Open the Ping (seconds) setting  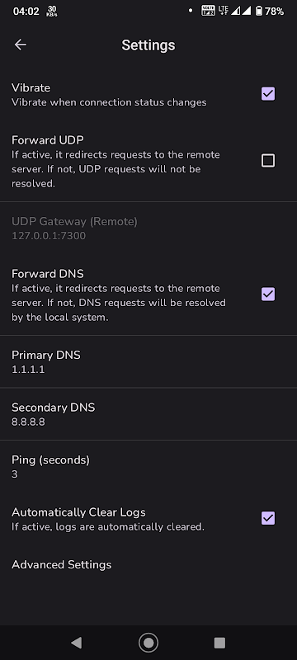pyautogui.click(x=148, y=466)
